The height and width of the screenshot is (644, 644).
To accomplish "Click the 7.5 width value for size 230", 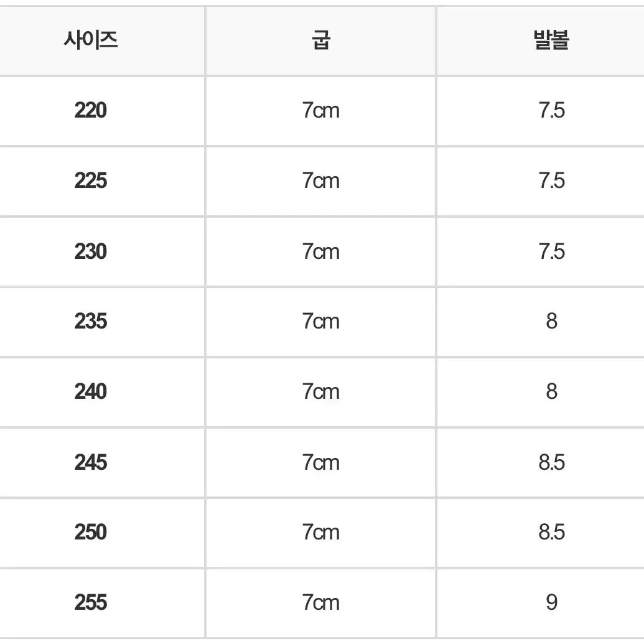I will click(551, 251).
